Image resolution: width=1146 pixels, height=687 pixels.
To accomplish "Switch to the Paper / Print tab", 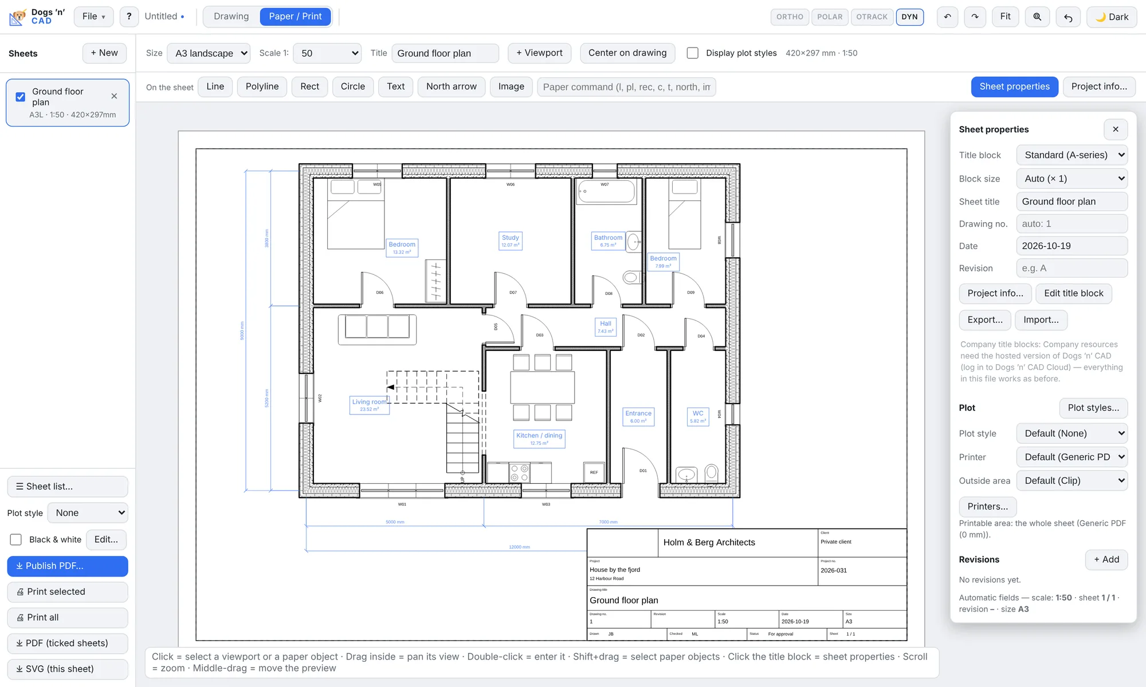I will [x=295, y=17].
